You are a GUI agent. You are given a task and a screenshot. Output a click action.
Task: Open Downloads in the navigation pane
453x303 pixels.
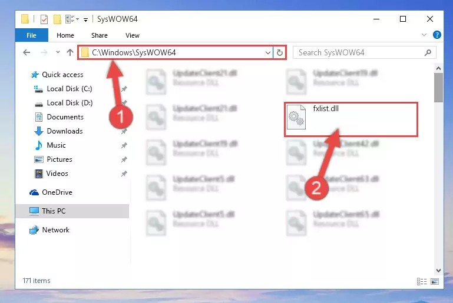tap(65, 131)
